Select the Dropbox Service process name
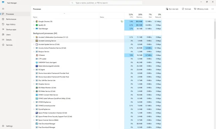This screenshot has width=216, height=129. point(44,84)
